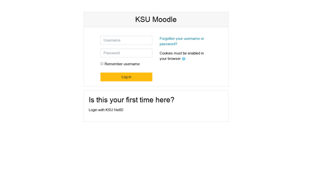Screen dimensions: 312x170
Task: Click the gray header bar of login panel
Action: [156, 20]
